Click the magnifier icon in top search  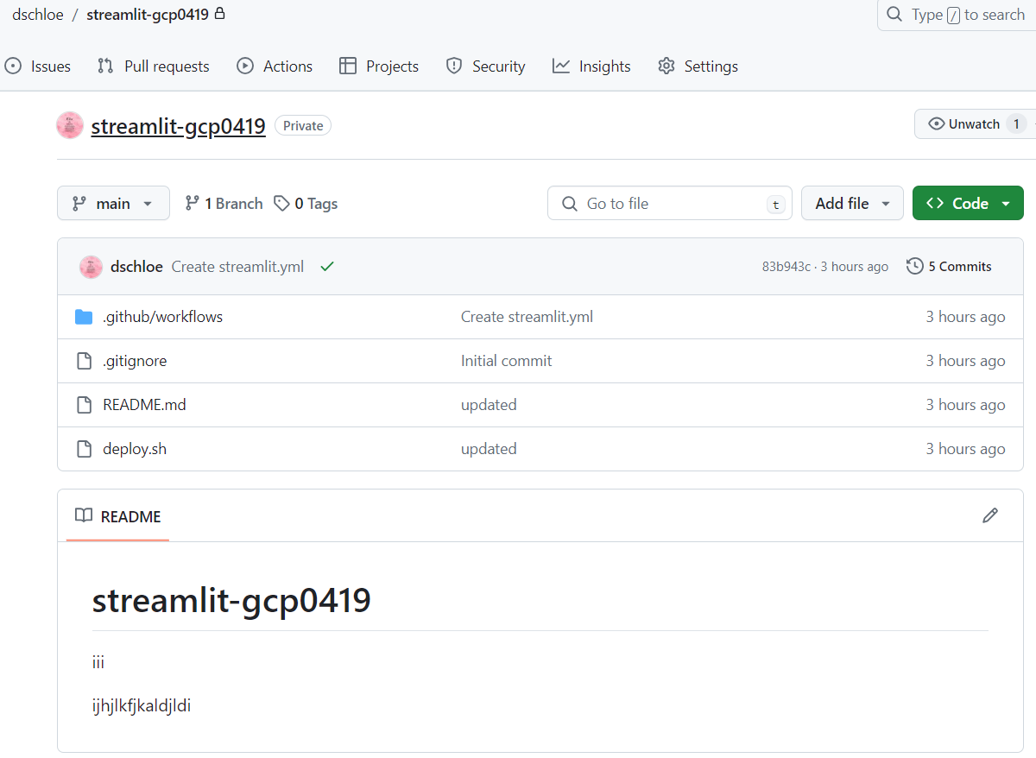tap(894, 15)
